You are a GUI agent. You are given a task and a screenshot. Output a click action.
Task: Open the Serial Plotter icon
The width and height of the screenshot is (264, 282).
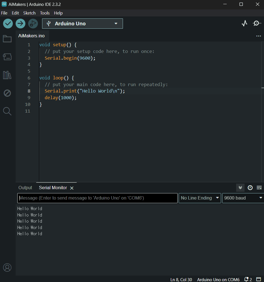[244, 23]
